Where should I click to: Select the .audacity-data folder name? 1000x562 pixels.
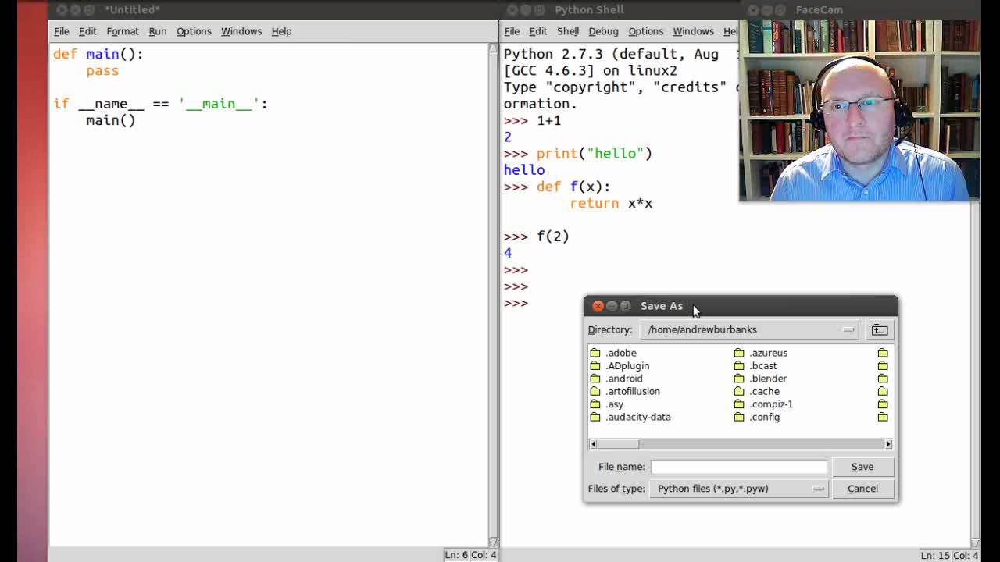[638, 417]
